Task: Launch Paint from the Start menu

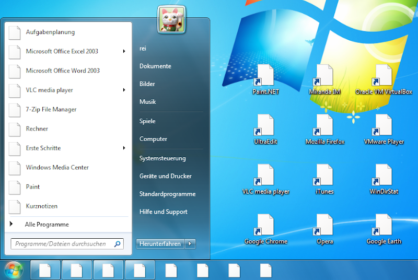Action: click(x=68, y=187)
